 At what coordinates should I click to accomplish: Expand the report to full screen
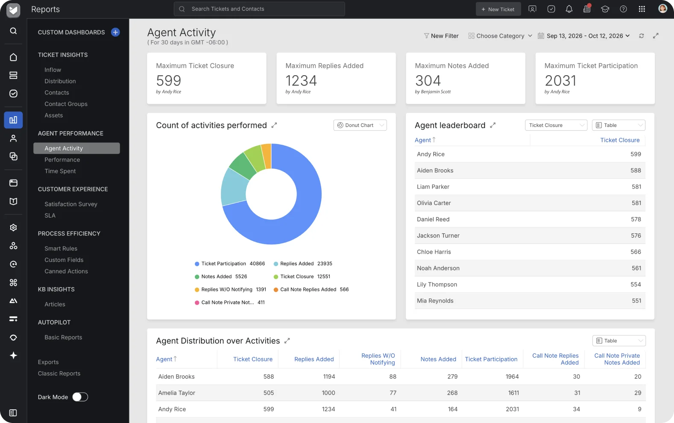pyautogui.click(x=656, y=36)
